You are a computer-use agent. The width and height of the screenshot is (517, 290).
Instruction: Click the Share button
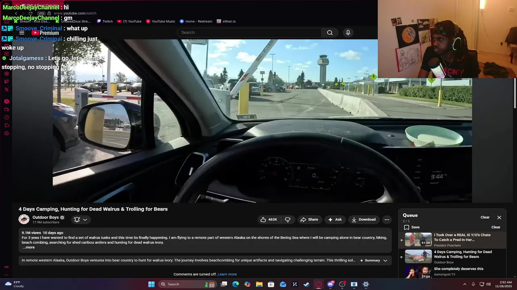pyautogui.click(x=309, y=220)
